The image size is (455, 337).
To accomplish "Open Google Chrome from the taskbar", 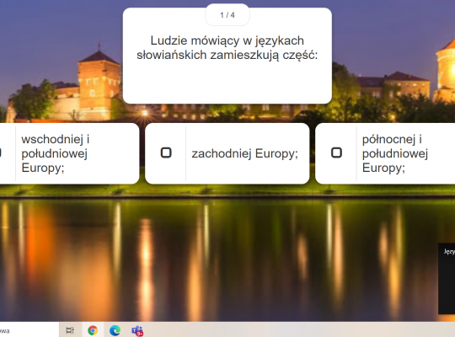I will pyautogui.click(x=93, y=330).
